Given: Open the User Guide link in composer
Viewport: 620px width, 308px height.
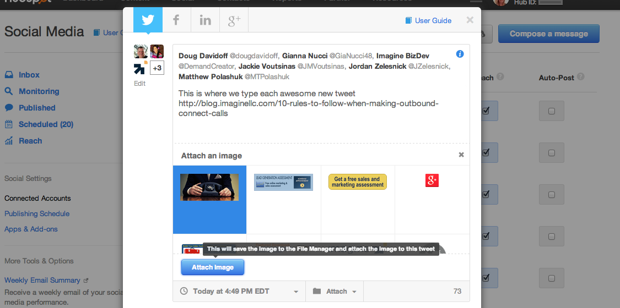Looking at the screenshot, I should tap(428, 20).
